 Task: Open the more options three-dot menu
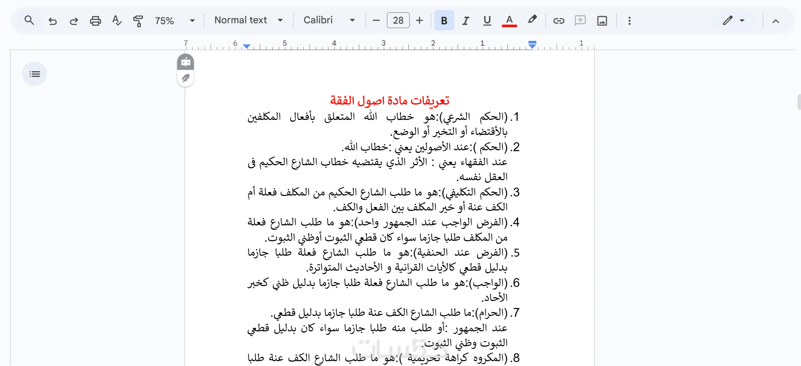[630, 21]
